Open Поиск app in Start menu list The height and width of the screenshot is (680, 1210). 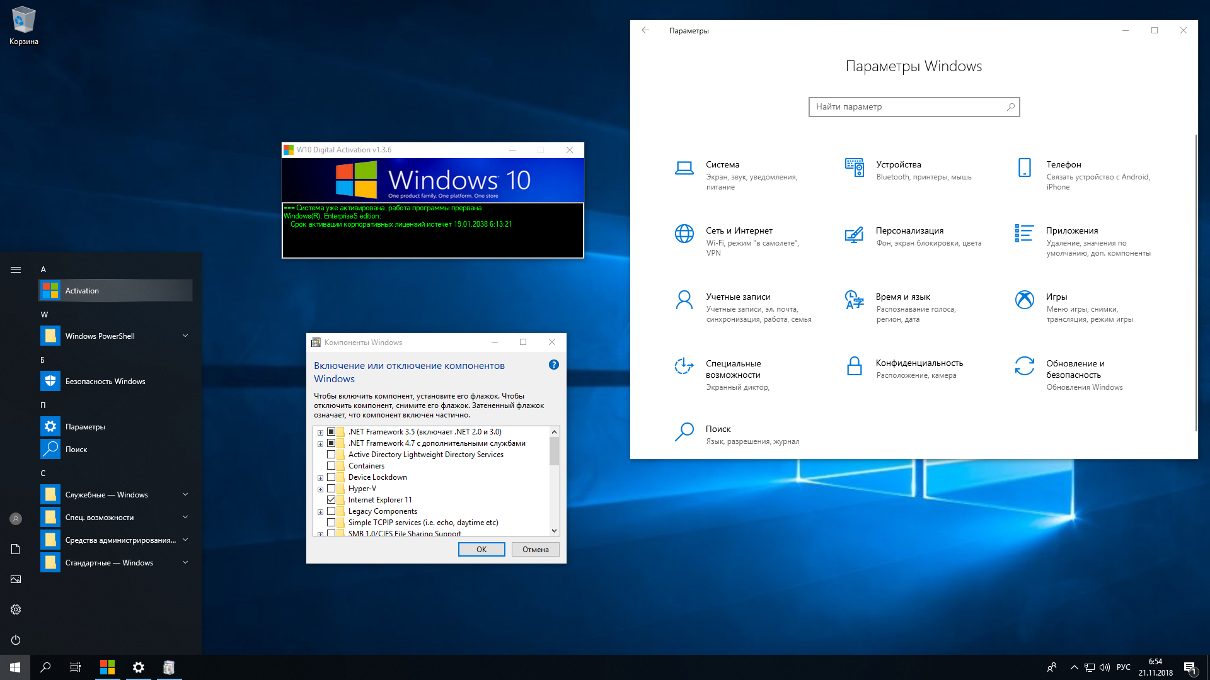116,449
